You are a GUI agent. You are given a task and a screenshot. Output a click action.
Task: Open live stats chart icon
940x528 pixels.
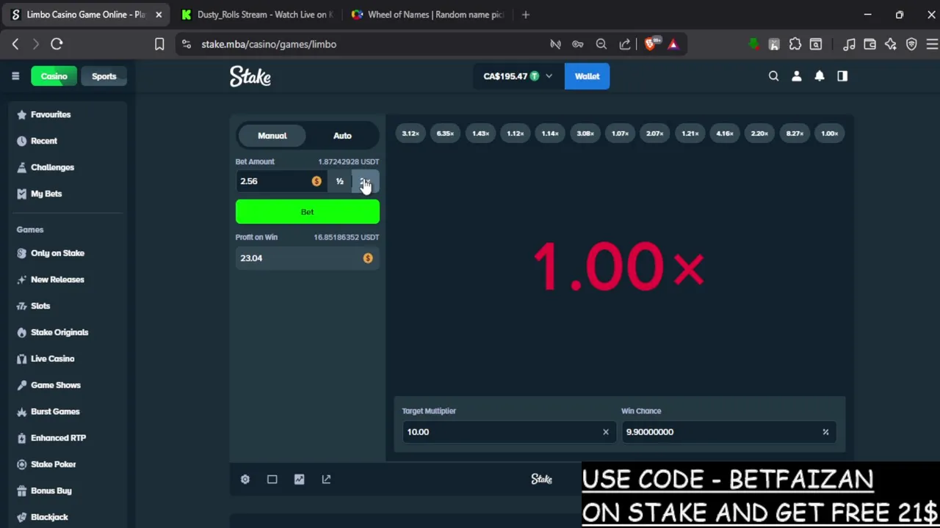300,479
